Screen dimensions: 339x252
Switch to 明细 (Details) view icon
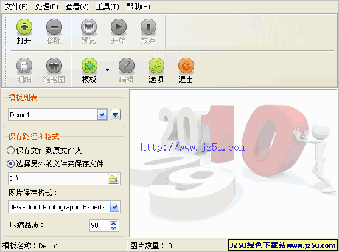tap(24, 66)
